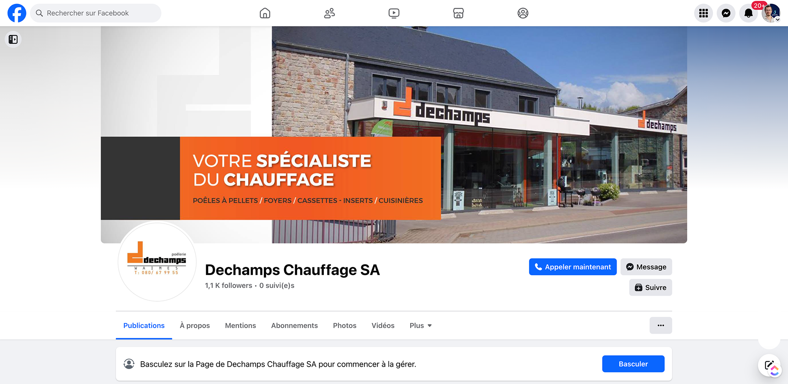Open Facebook home via logo
Viewport: 788px width, 384px height.
(17, 13)
